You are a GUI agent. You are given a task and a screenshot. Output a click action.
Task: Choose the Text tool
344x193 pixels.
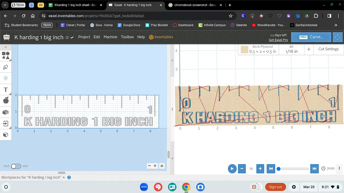tap(5, 89)
